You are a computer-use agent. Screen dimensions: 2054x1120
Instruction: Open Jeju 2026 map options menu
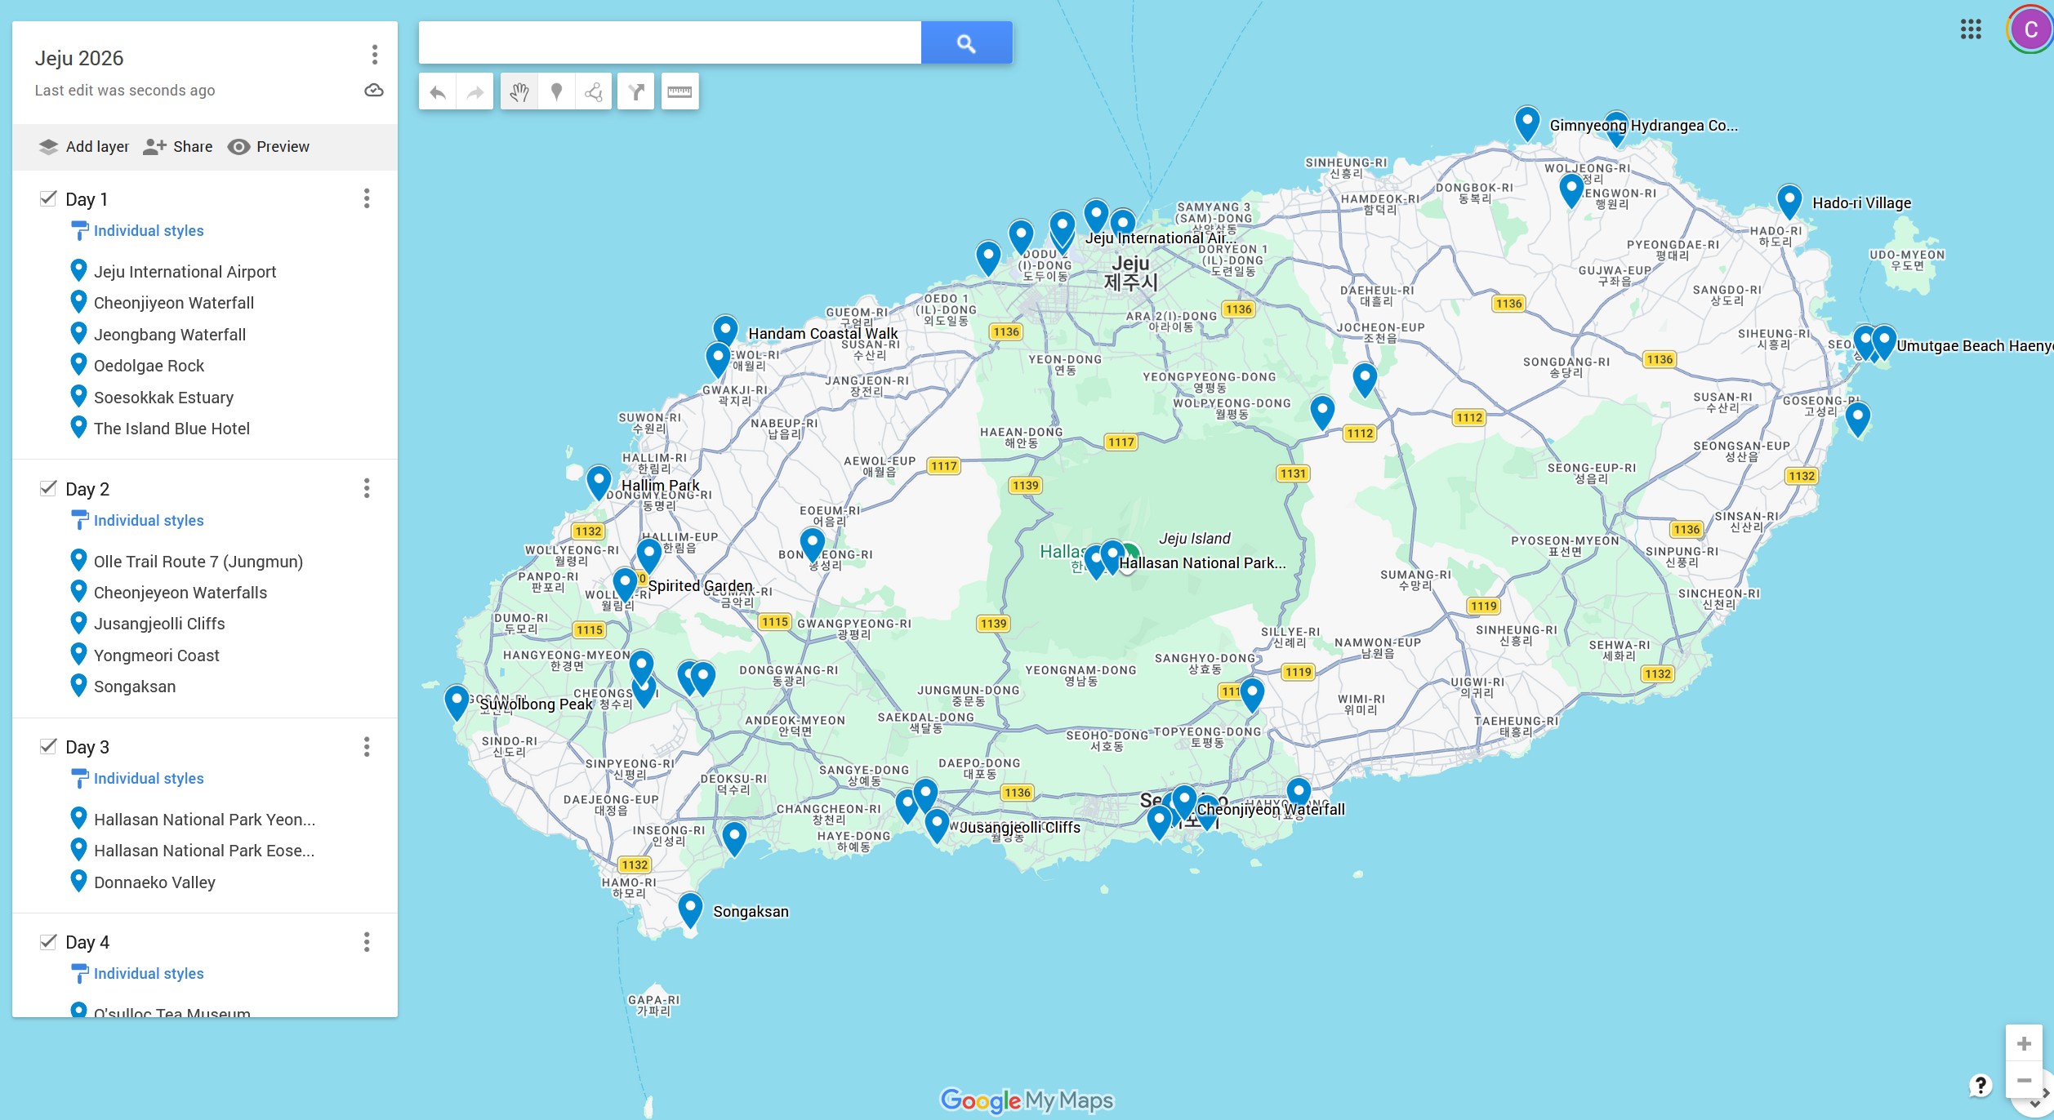tap(375, 55)
